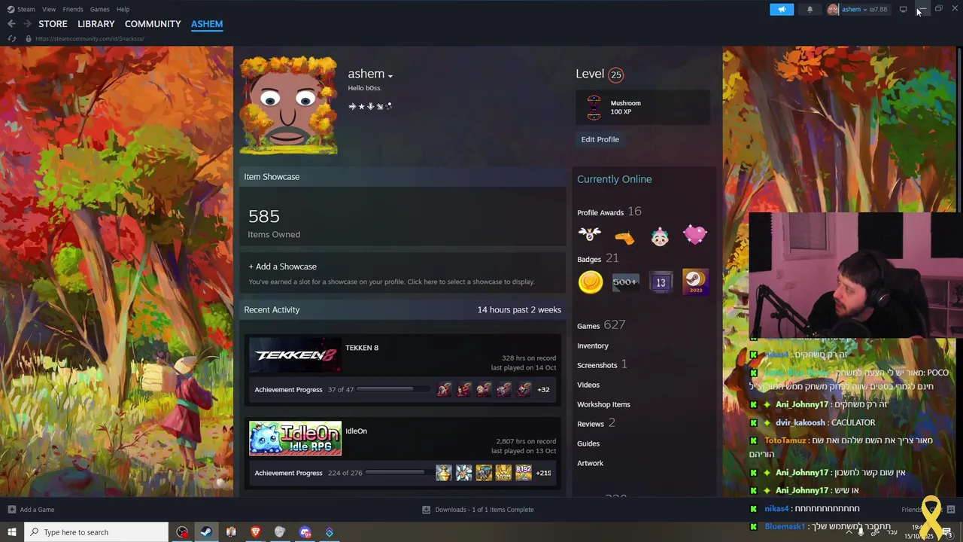View first TEKKEN 8 achievement icon
The image size is (963, 542).
tap(444, 389)
